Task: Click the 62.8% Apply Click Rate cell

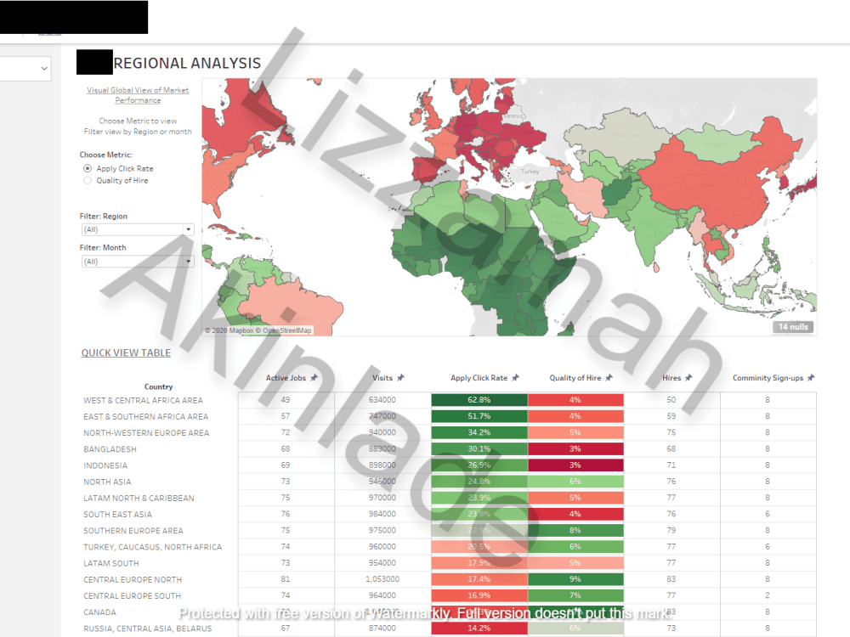Action: pos(479,400)
